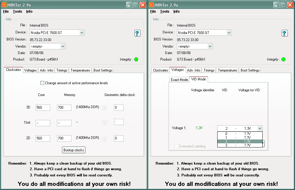Viewport: 295px width, 190px height.
Task: Switch to Timings tab in left window
Action: [62, 70]
